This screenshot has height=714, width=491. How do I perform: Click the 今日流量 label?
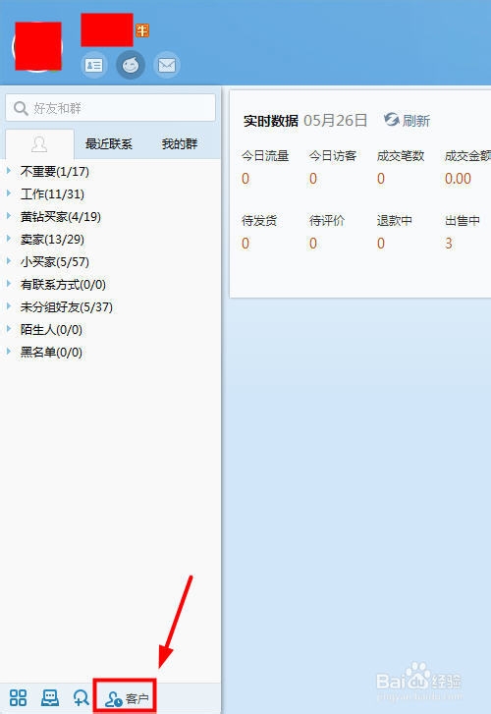pyautogui.click(x=265, y=156)
